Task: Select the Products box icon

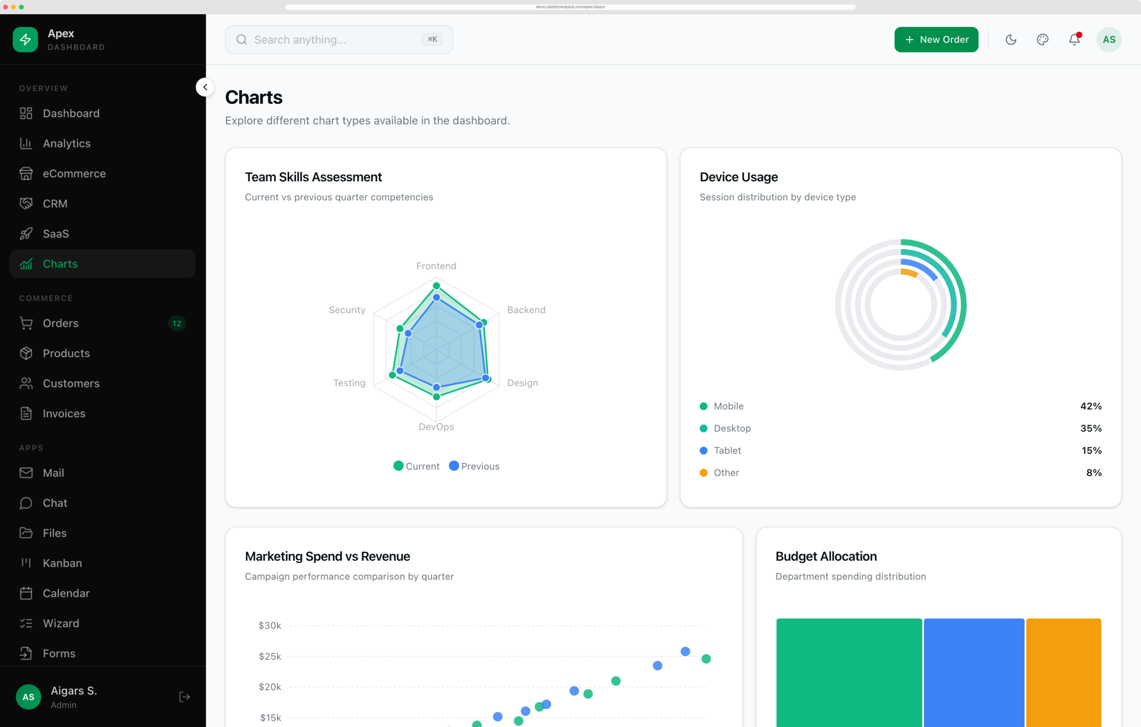Action: 26,353
